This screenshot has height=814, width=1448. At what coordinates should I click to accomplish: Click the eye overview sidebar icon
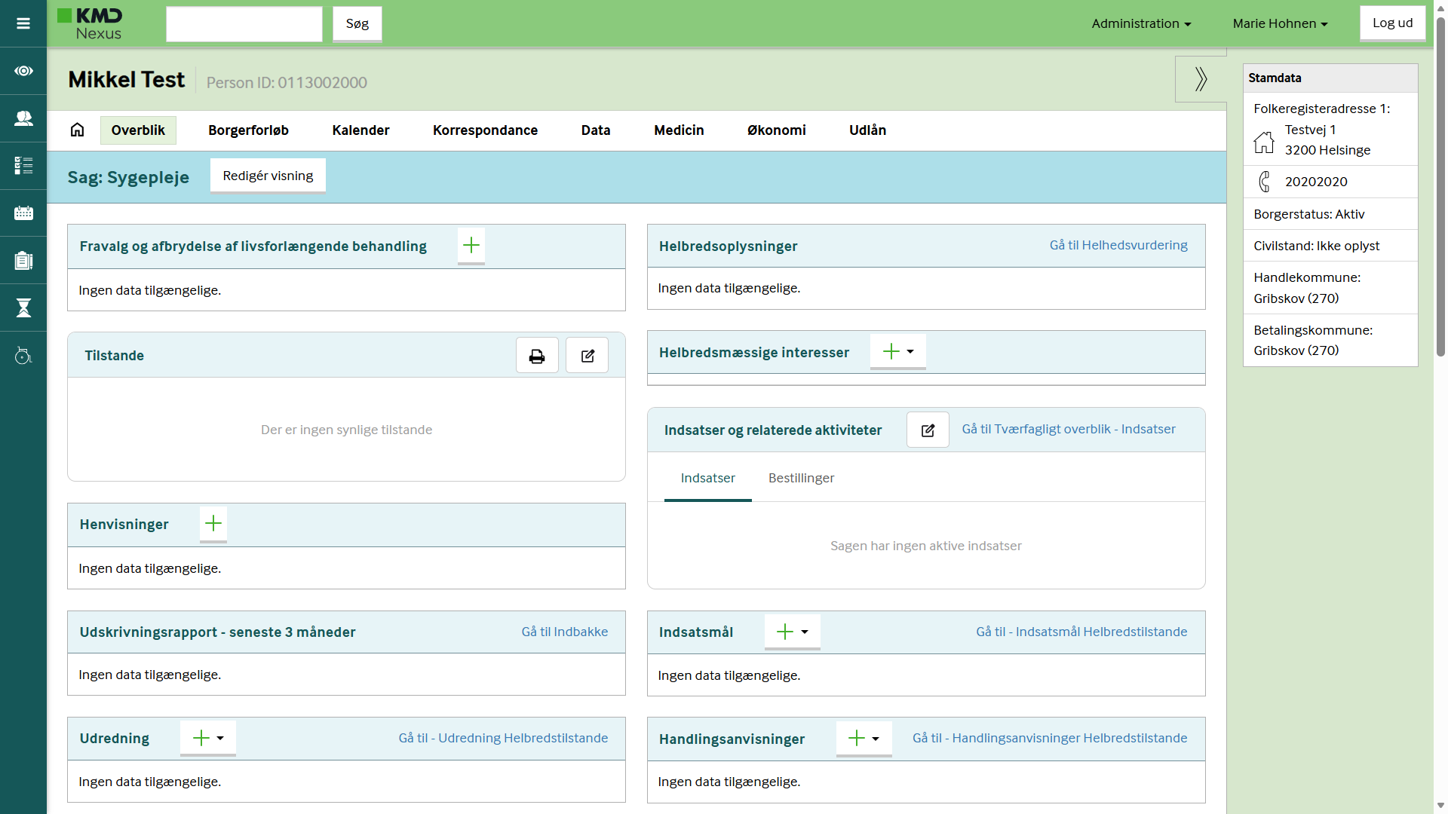pos(23,71)
